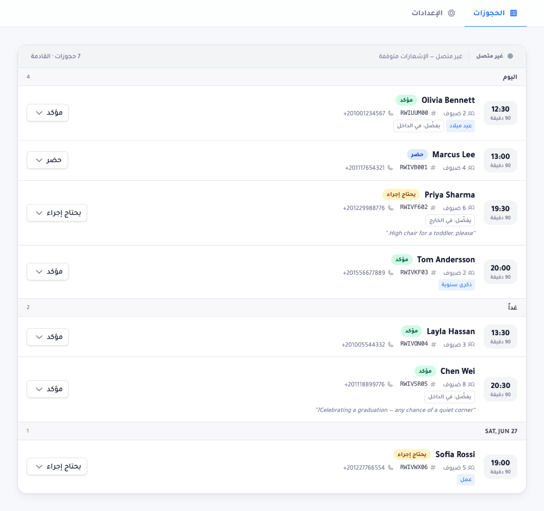Open Sofia Rossi status dropdown
Image resolution: width=544 pixels, height=511 pixels.
click(x=57, y=466)
